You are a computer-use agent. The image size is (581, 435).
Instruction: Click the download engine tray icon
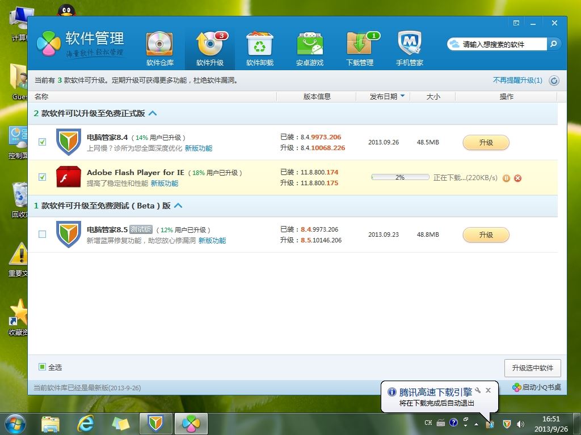[490, 424]
